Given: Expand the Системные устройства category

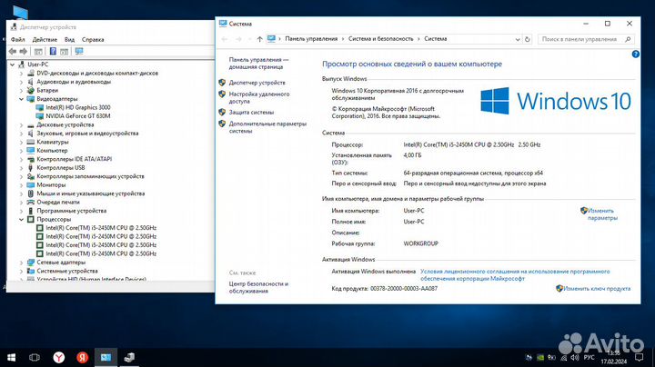Looking at the screenshot, I should (x=21, y=271).
